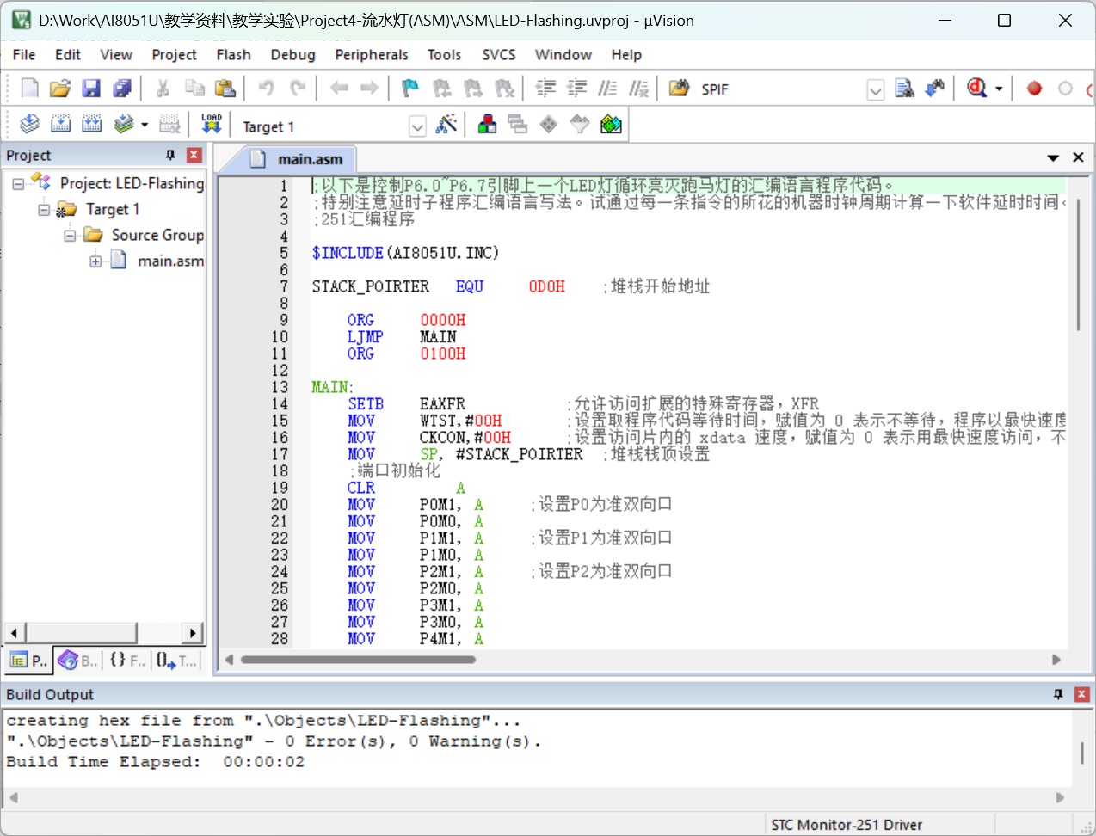This screenshot has width=1096, height=836.
Task: Click the Build Time Elapsed output line
Action: click(155, 762)
